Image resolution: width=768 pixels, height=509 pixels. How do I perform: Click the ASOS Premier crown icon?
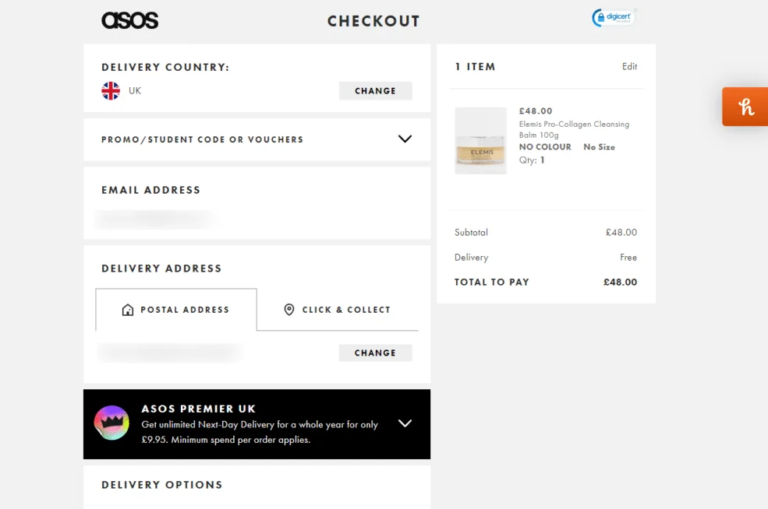coord(111,423)
